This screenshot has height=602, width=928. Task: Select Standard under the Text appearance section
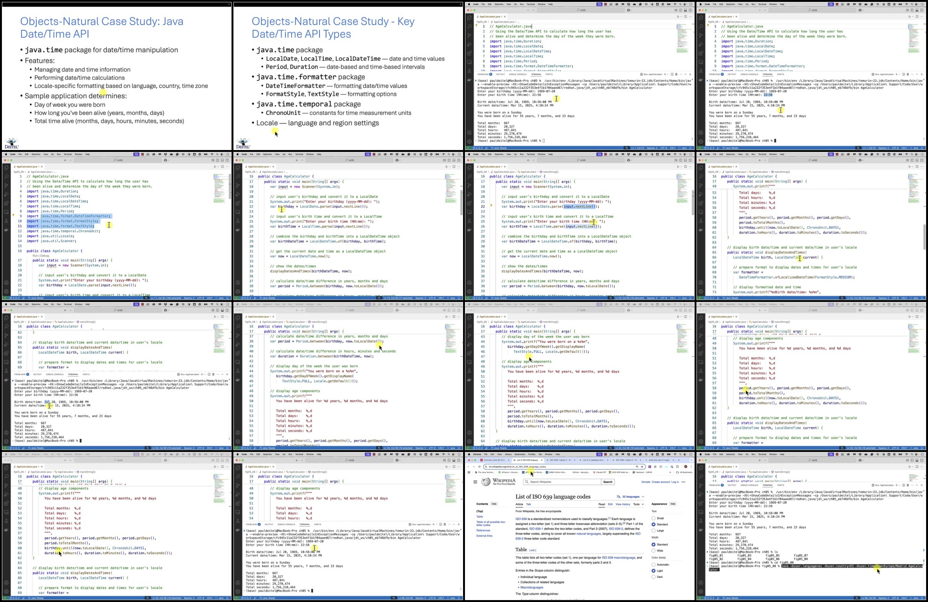point(653,524)
